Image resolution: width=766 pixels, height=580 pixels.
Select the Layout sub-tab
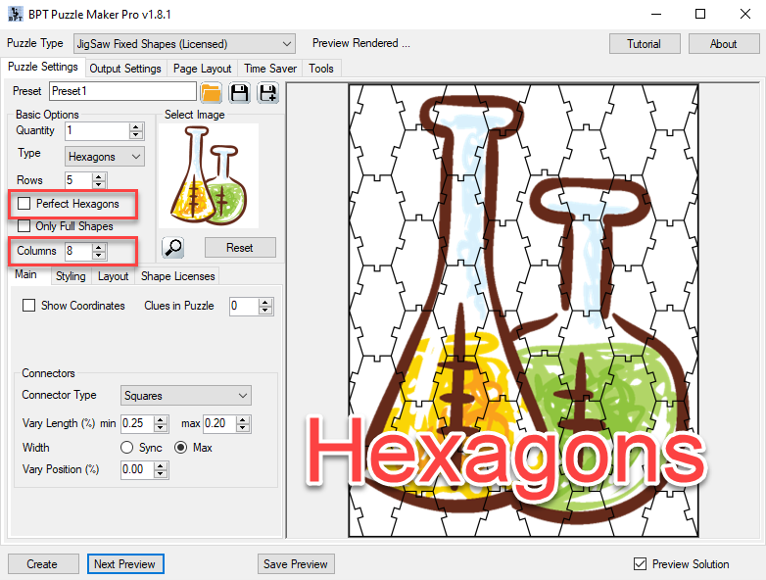pyautogui.click(x=113, y=276)
